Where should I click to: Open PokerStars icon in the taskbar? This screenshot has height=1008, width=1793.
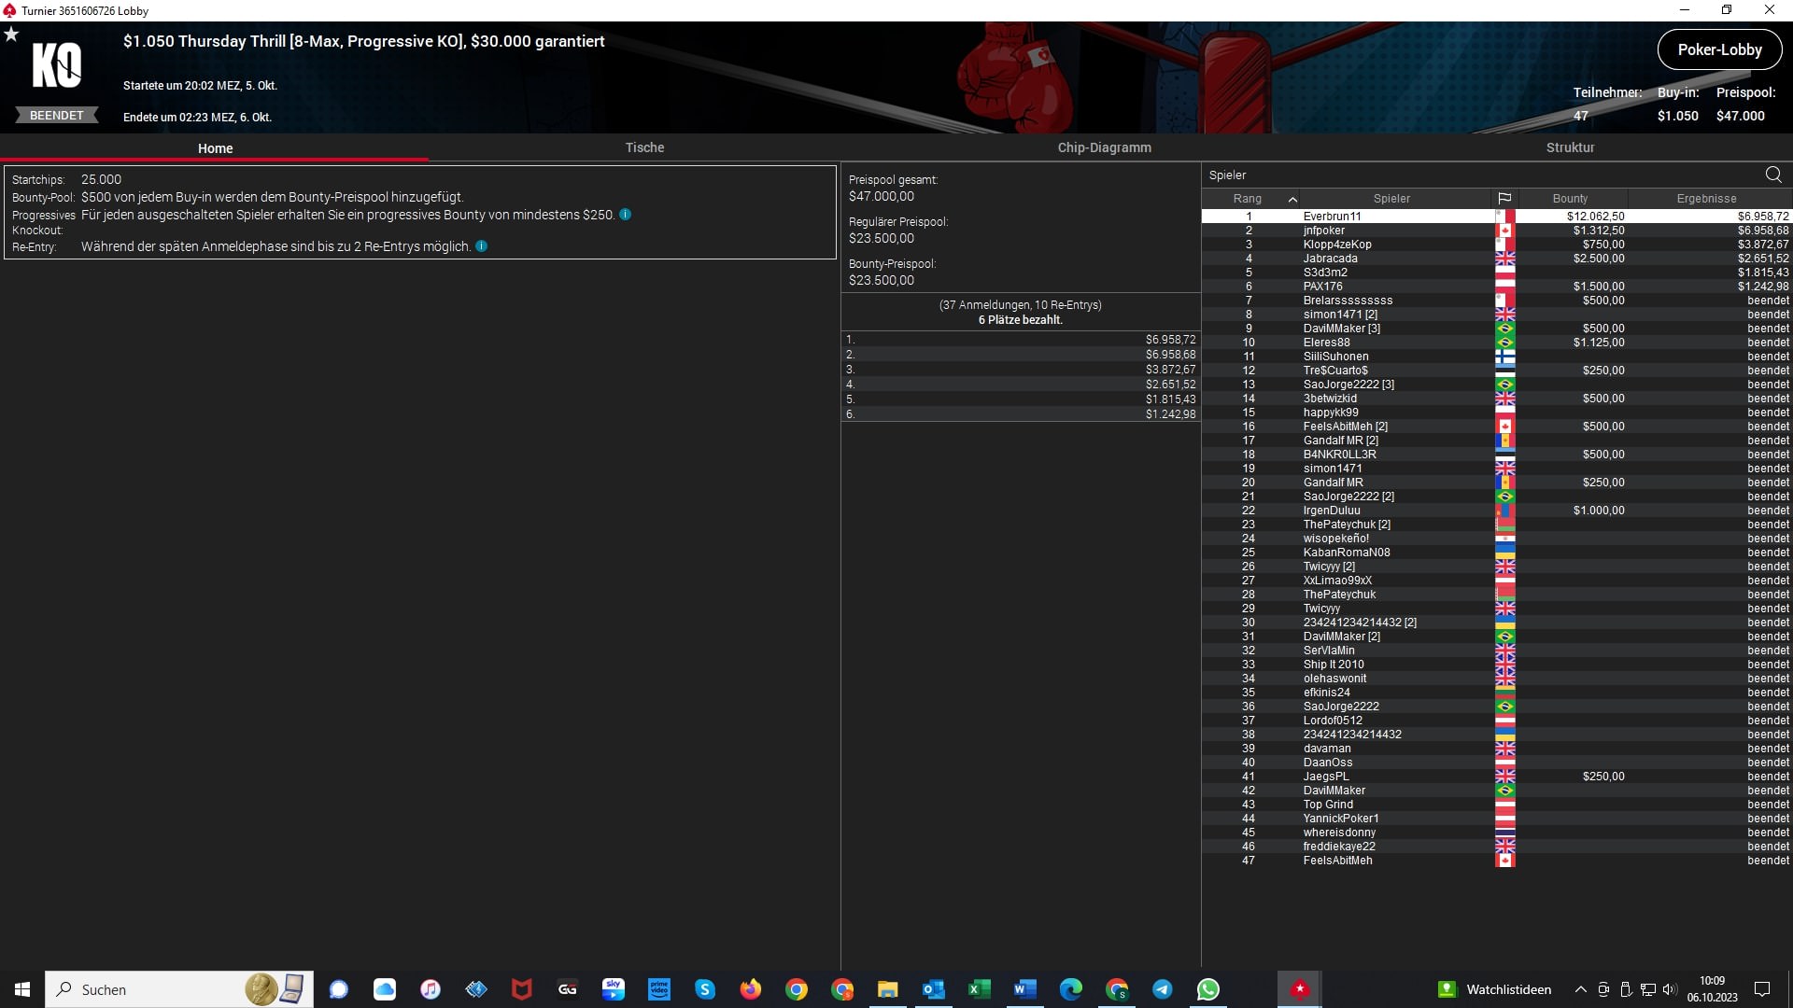(x=1299, y=989)
